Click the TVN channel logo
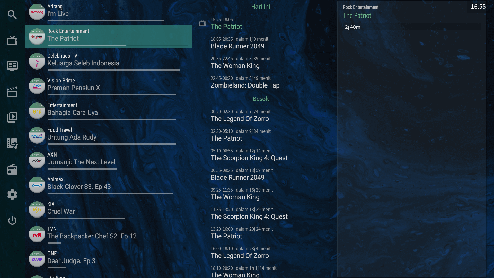494x278 pixels. point(37,234)
